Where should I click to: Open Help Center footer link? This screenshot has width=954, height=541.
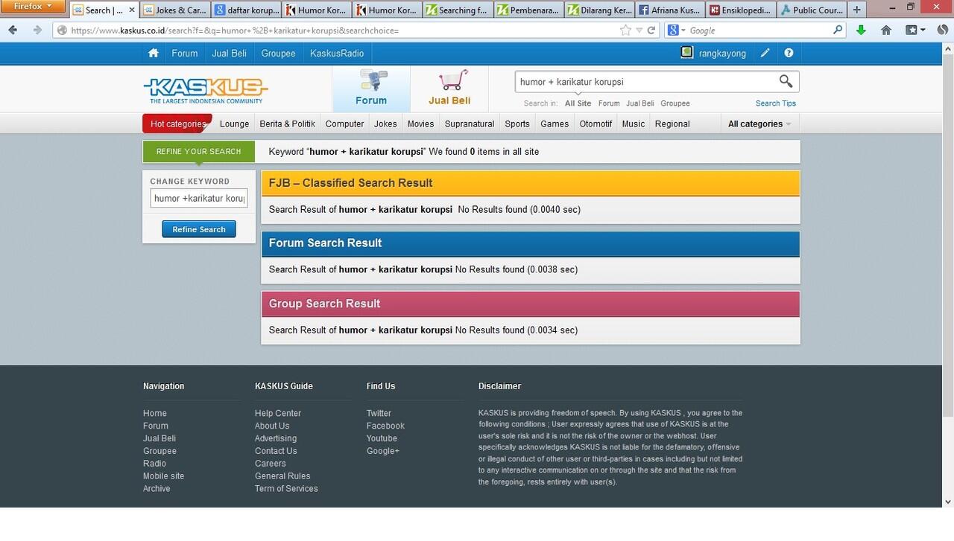(x=278, y=413)
